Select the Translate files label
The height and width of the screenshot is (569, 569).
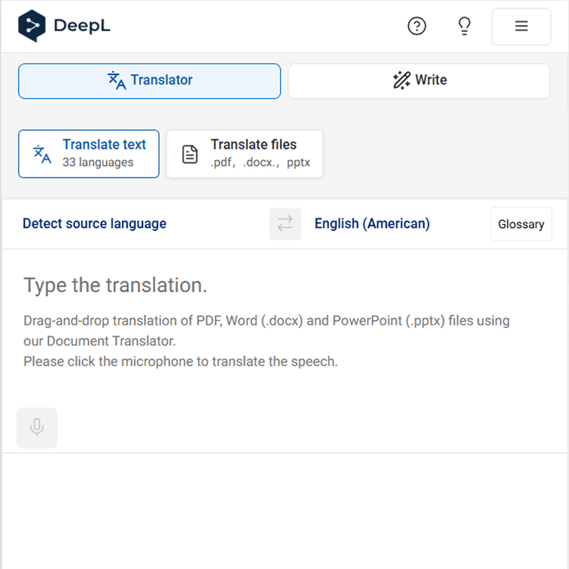click(x=253, y=145)
